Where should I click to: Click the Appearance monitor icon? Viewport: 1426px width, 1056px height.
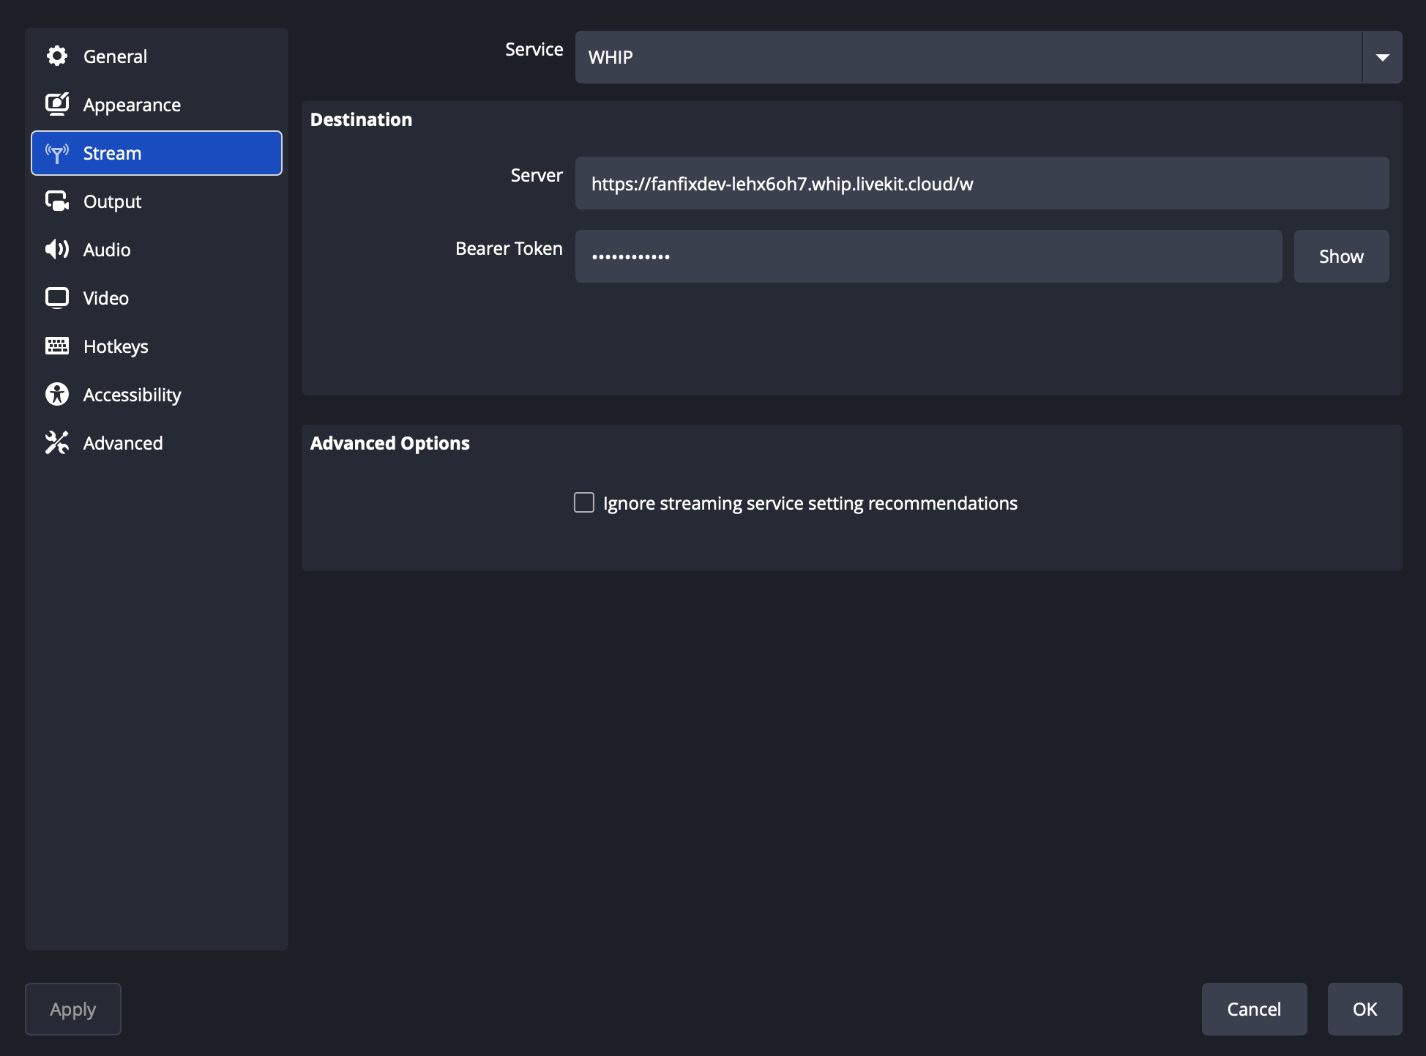point(56,105)
